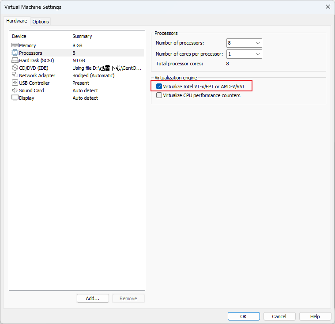Enable Virtualize CPU performance counters checkbox

[159, 95]
